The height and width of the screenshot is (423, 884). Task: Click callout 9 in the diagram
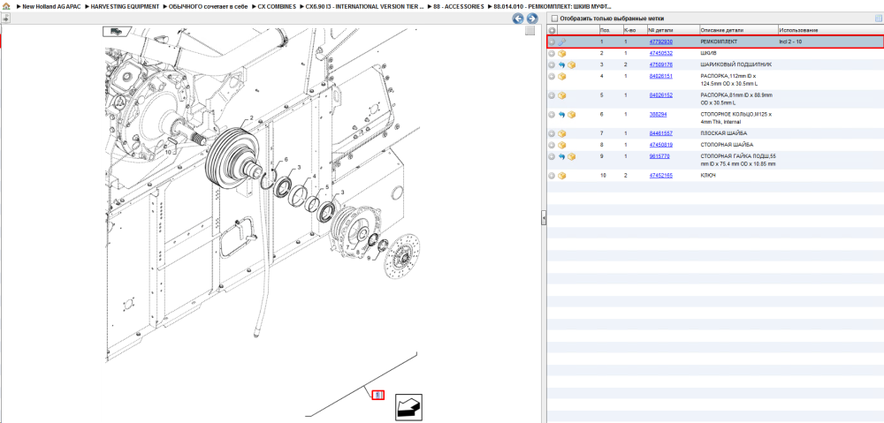[x=368, y=259]
